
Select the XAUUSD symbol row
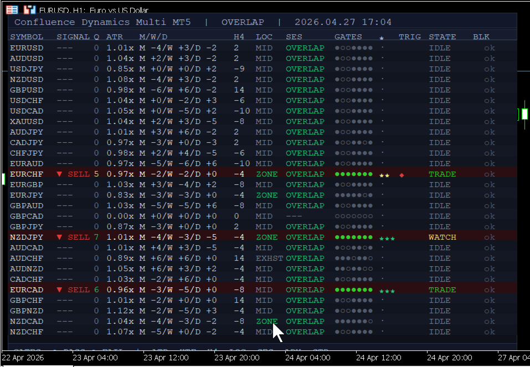263,122
